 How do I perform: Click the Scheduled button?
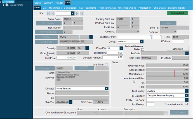178,49
